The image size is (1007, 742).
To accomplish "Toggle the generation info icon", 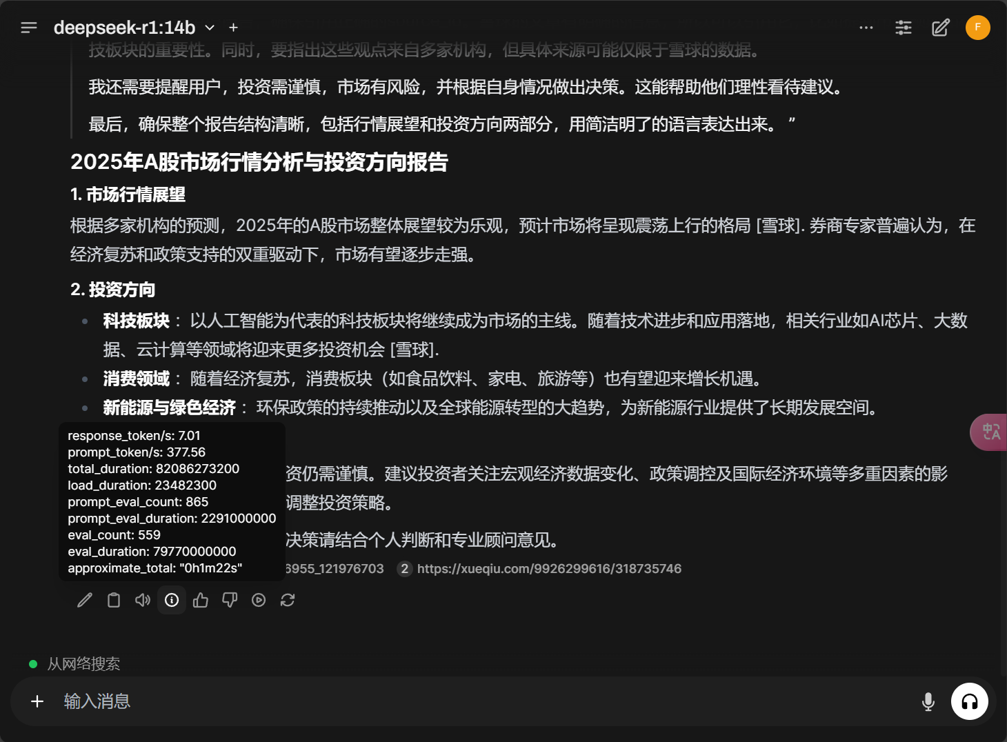I will click(x=172, y=600).
